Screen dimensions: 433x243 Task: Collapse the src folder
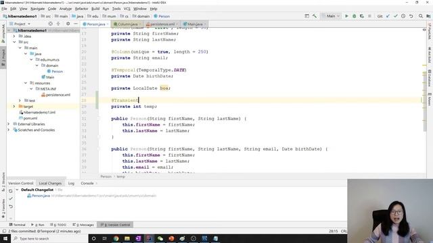(14, 42)
